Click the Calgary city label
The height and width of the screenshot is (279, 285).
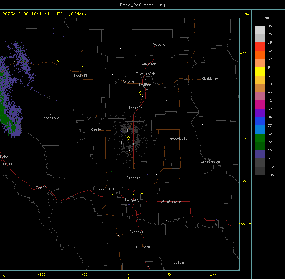coord(132,200)
